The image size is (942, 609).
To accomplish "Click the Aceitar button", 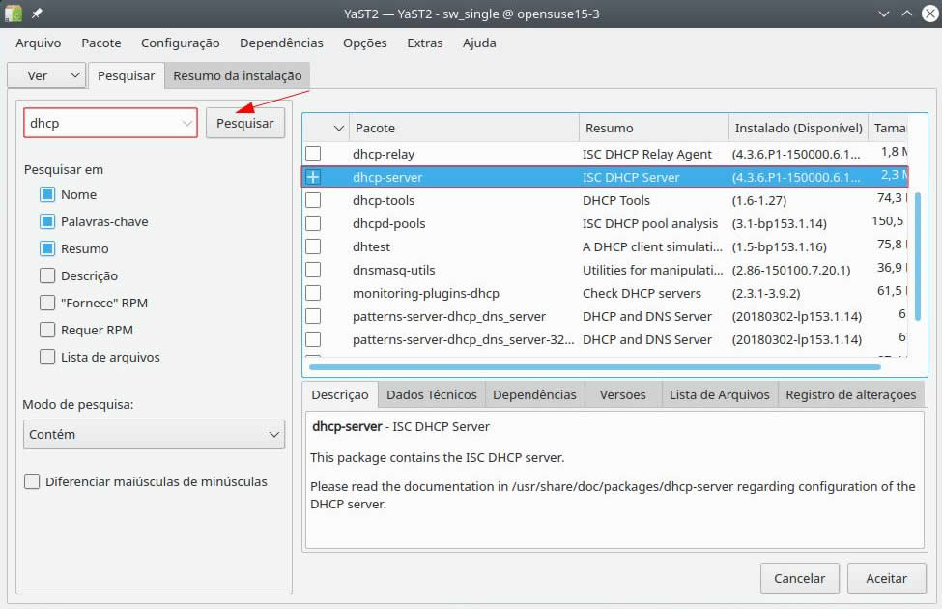I will 886,578.
